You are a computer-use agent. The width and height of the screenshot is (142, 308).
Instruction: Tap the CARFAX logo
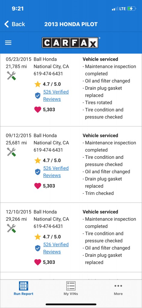point(70,43)
